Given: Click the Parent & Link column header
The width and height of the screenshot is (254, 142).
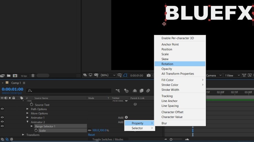Looking at the screenshot, I should [x=137, y=98].
